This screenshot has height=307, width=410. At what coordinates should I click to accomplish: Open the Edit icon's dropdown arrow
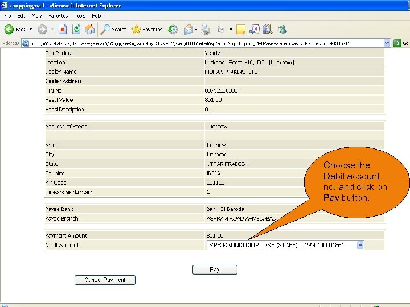click(231, 29)
